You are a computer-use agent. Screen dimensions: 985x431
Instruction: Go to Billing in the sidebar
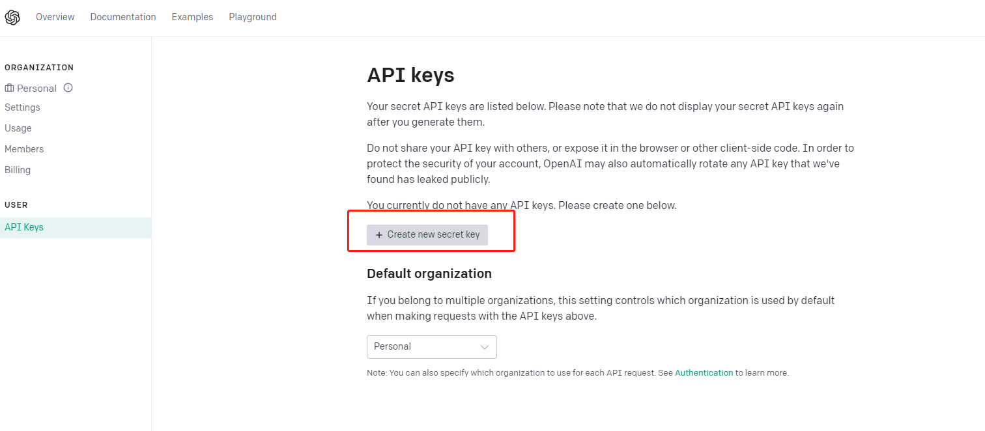coord(18,170)
